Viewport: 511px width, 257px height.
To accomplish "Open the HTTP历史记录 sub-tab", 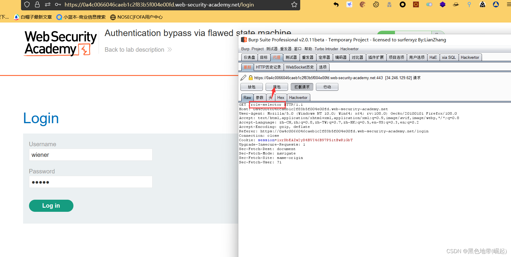I will pyautogui.click(x=269, y=67).
